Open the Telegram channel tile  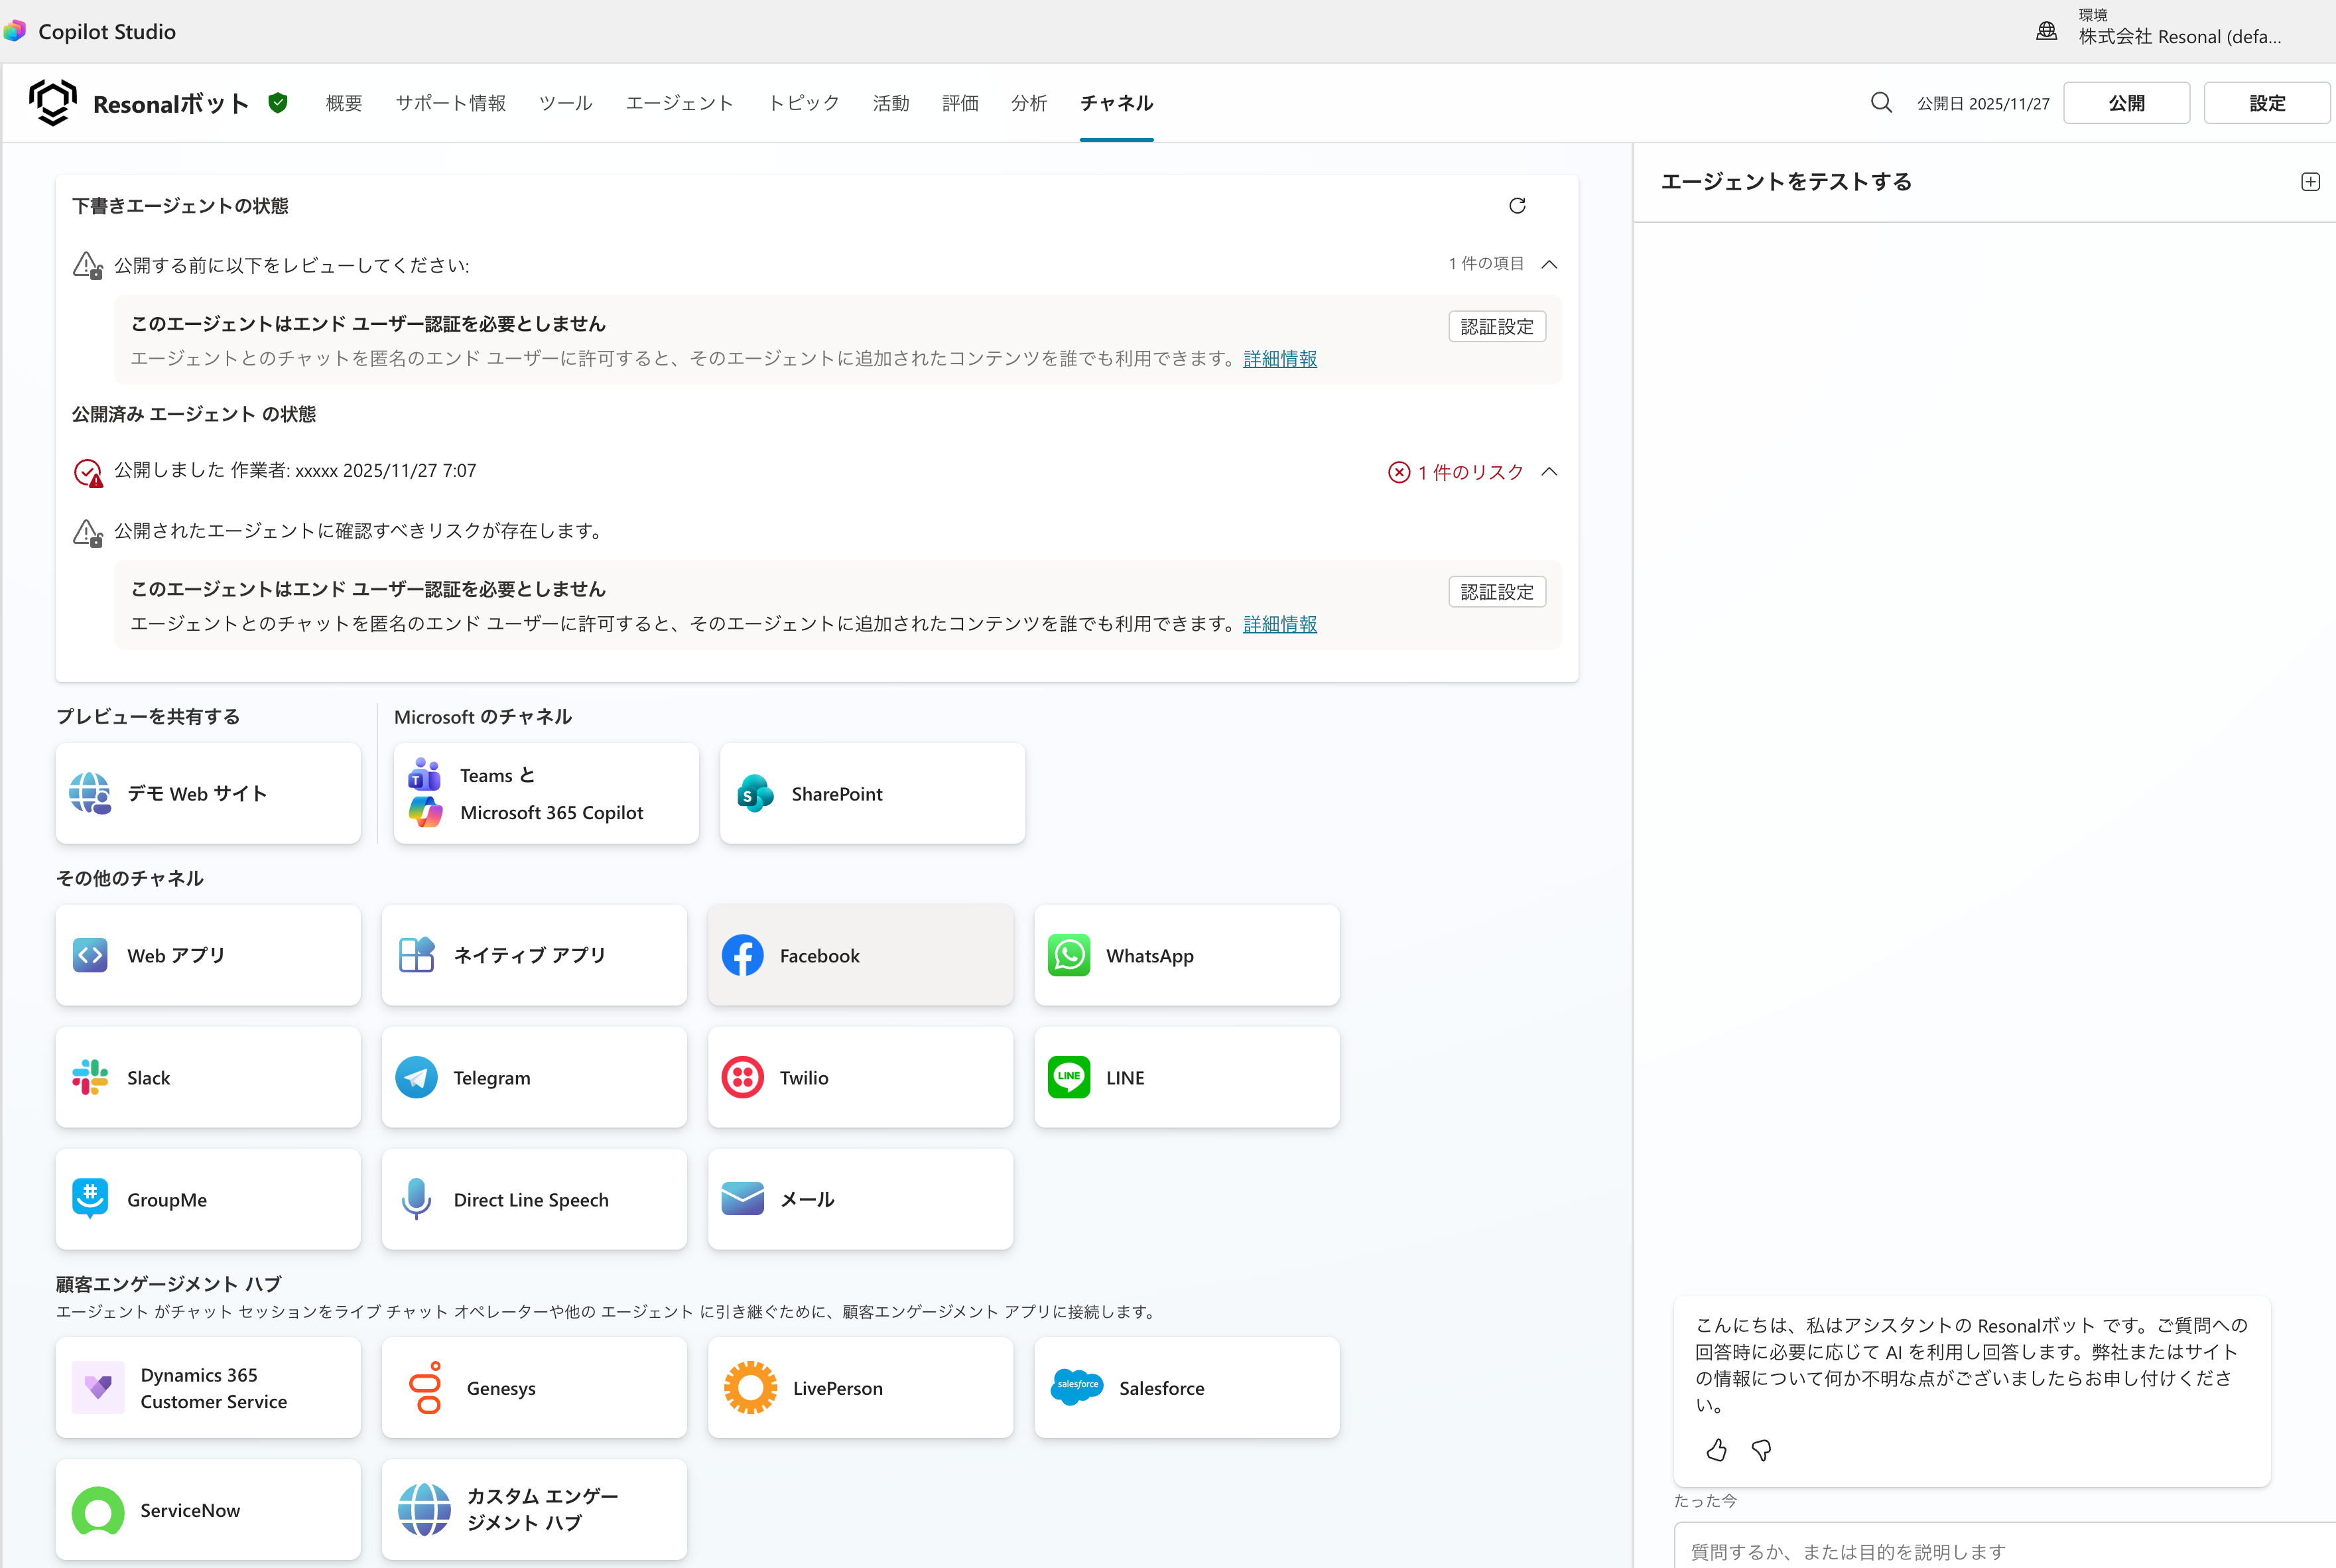534,1077
